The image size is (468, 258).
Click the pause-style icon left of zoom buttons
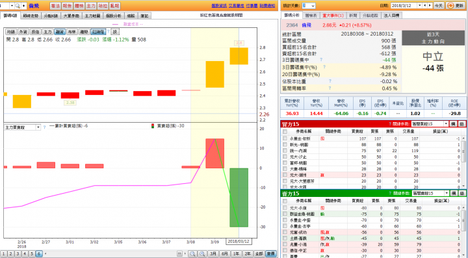point(179,254)
